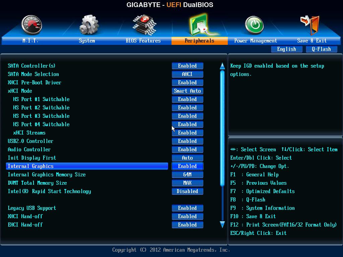The height and width of the screenshot is (257, 343).
Task: Select the XHCI Hand-off label
Action: 25,217
